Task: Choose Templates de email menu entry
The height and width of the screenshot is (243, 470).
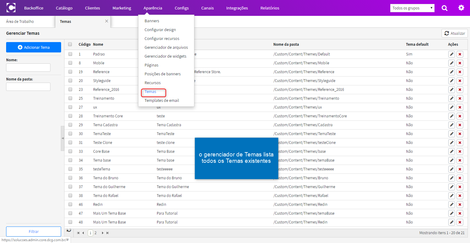Action: click(x=162, y=101)
